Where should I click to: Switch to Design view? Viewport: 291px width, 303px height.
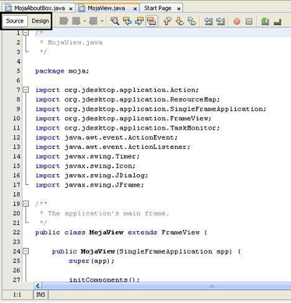coord(40,21)
